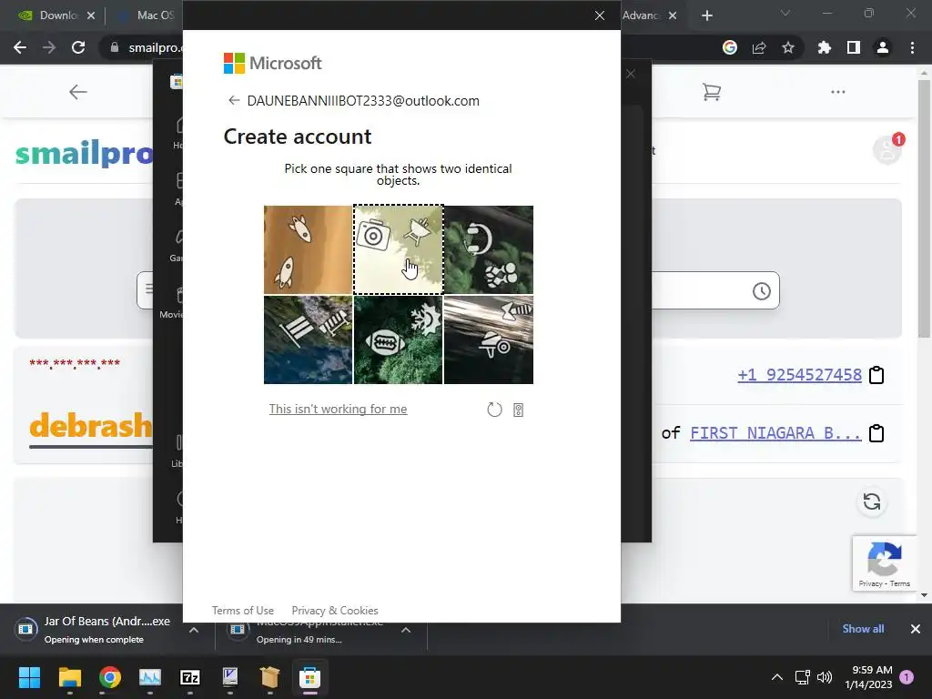Share this page icon in address bar

pyautogui.click(x=759, y=47)
